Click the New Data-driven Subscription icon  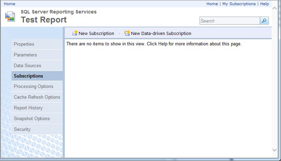[x=127, y=33]
